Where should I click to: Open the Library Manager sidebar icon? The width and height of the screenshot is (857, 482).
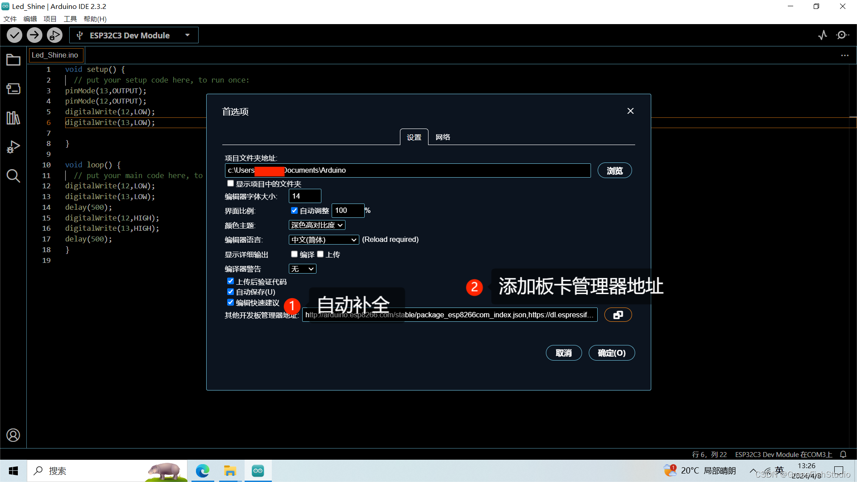click(13, 118)
